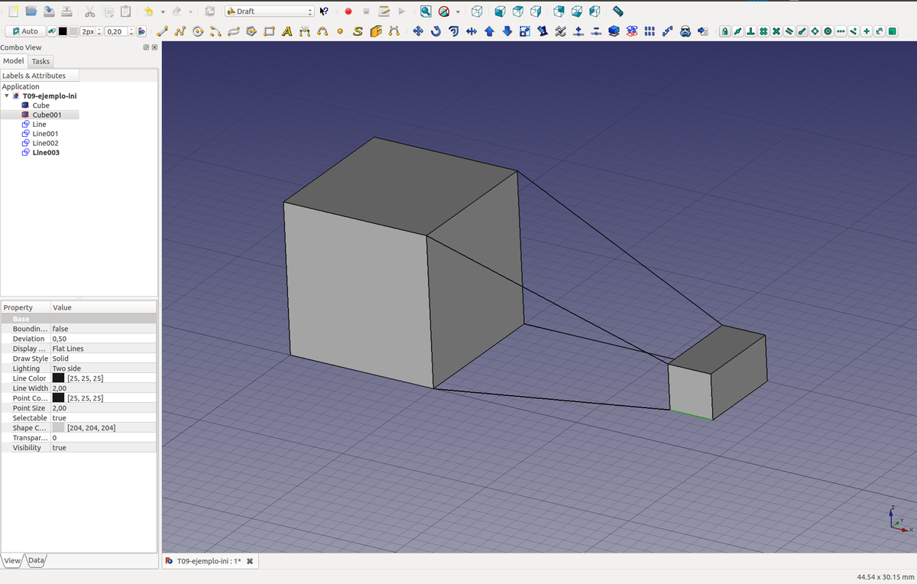Screen dimensions: 917x584
Task: Click the Draft Array tool icon
Action: [649, 31]
